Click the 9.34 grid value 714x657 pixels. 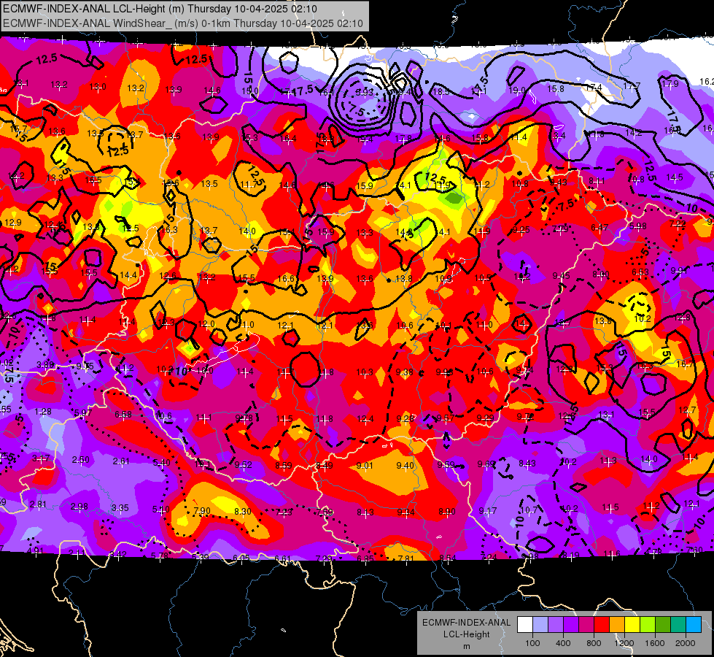point(405,512)
